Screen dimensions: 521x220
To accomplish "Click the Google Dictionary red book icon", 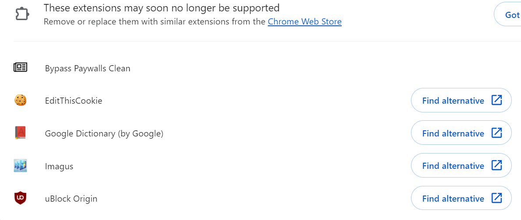I will click(21, 133).
